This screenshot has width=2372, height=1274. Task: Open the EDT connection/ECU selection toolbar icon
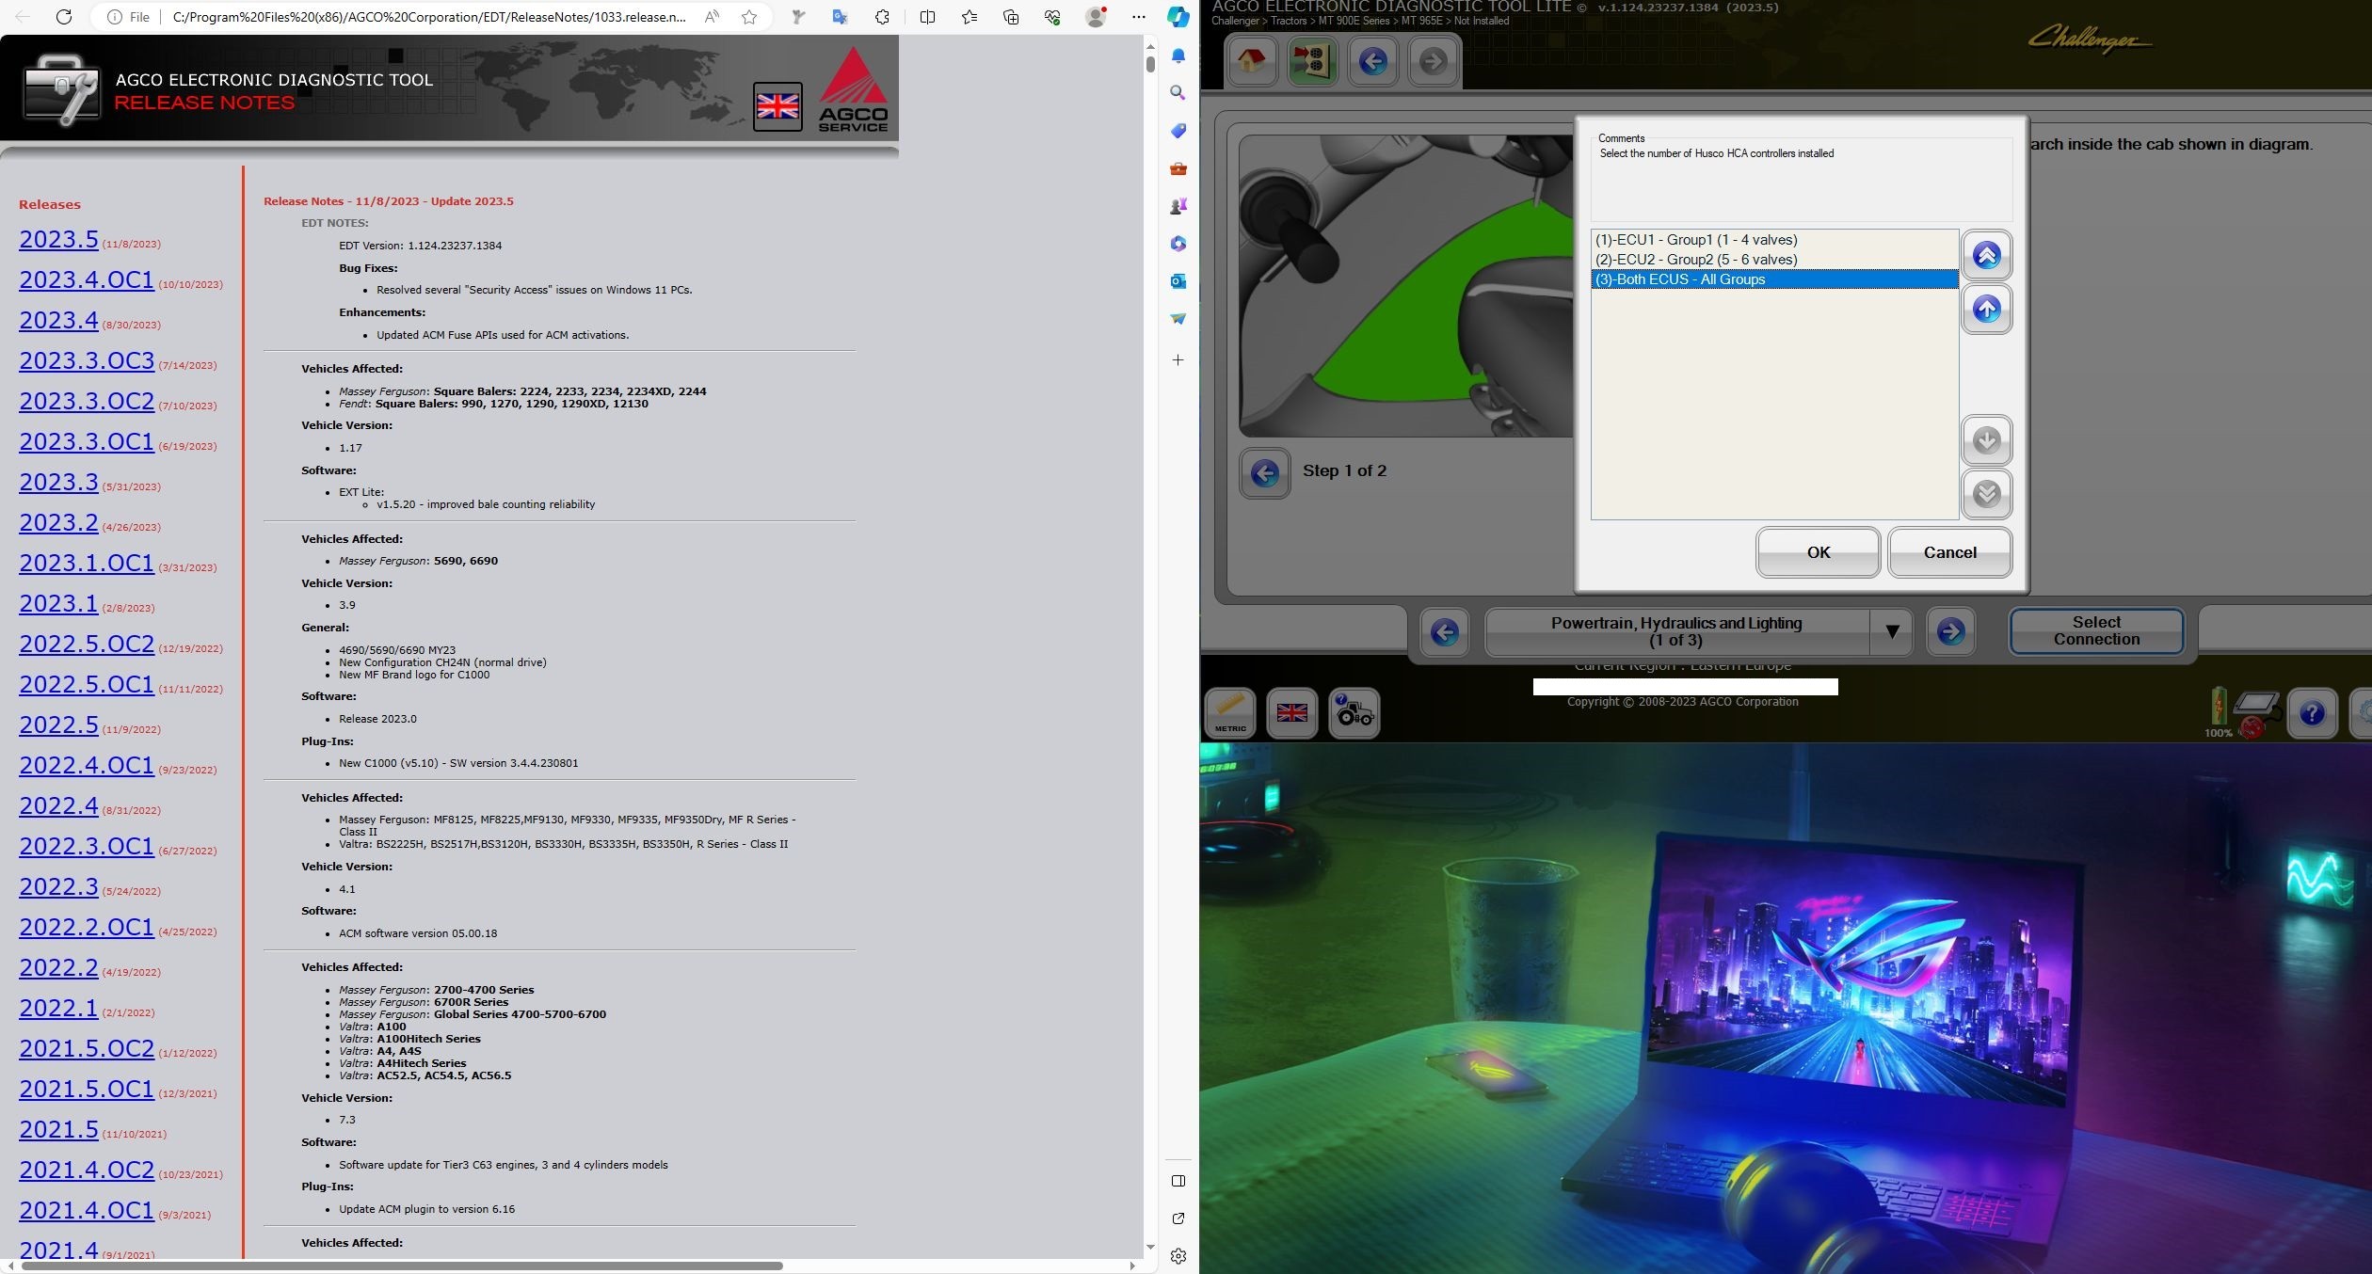coord(1312,62)
